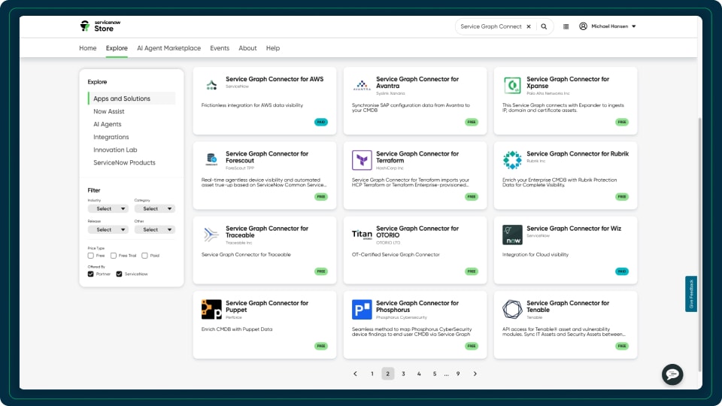Select AI Agents in Explore sidebar
The image size is (722, 406).
[108, 124]
